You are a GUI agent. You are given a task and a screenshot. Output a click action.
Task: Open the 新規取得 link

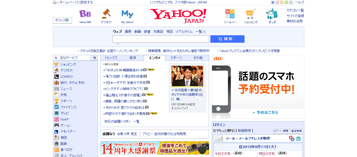pyautogui.click(x=244, y=131)
